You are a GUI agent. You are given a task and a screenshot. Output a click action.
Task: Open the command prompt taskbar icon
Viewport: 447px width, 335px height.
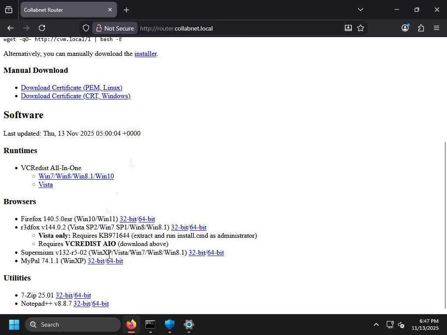[x=150, y=325]
